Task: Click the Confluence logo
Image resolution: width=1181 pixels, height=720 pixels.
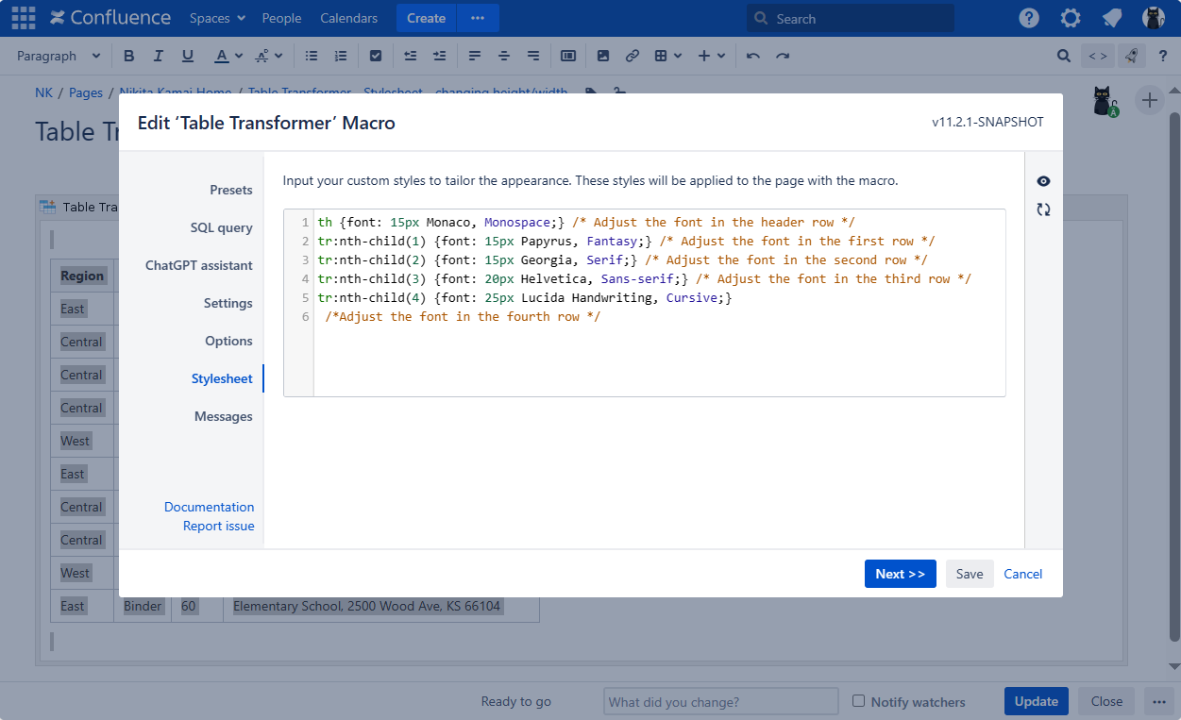Action: click(x=110, y=18)
